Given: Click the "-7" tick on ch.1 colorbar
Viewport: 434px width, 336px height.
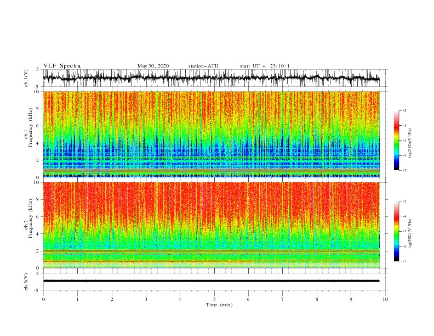Looking at the screenshot, I should click(x=404, y=170).
